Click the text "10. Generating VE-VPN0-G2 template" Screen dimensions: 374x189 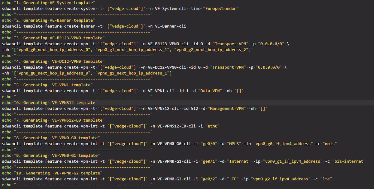pos(58,174)
